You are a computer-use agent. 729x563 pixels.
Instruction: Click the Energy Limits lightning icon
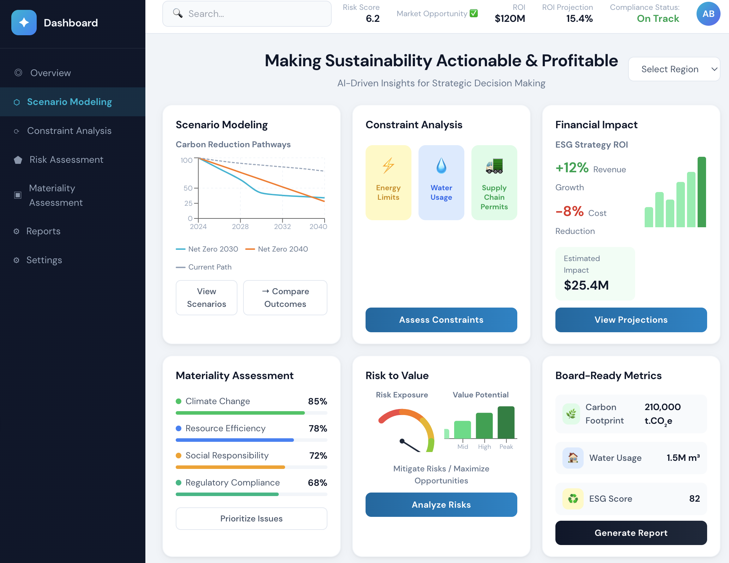click(388, 166)
